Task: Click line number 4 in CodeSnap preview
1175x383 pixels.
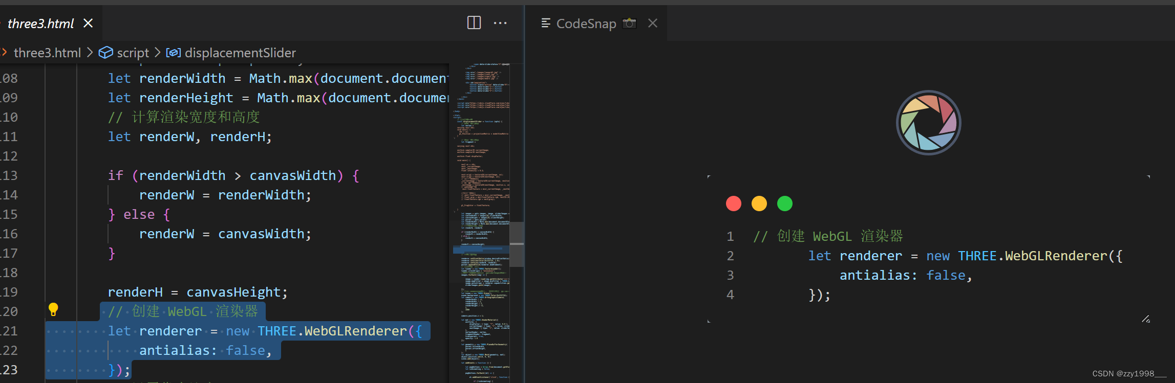Action: point(730,295)
